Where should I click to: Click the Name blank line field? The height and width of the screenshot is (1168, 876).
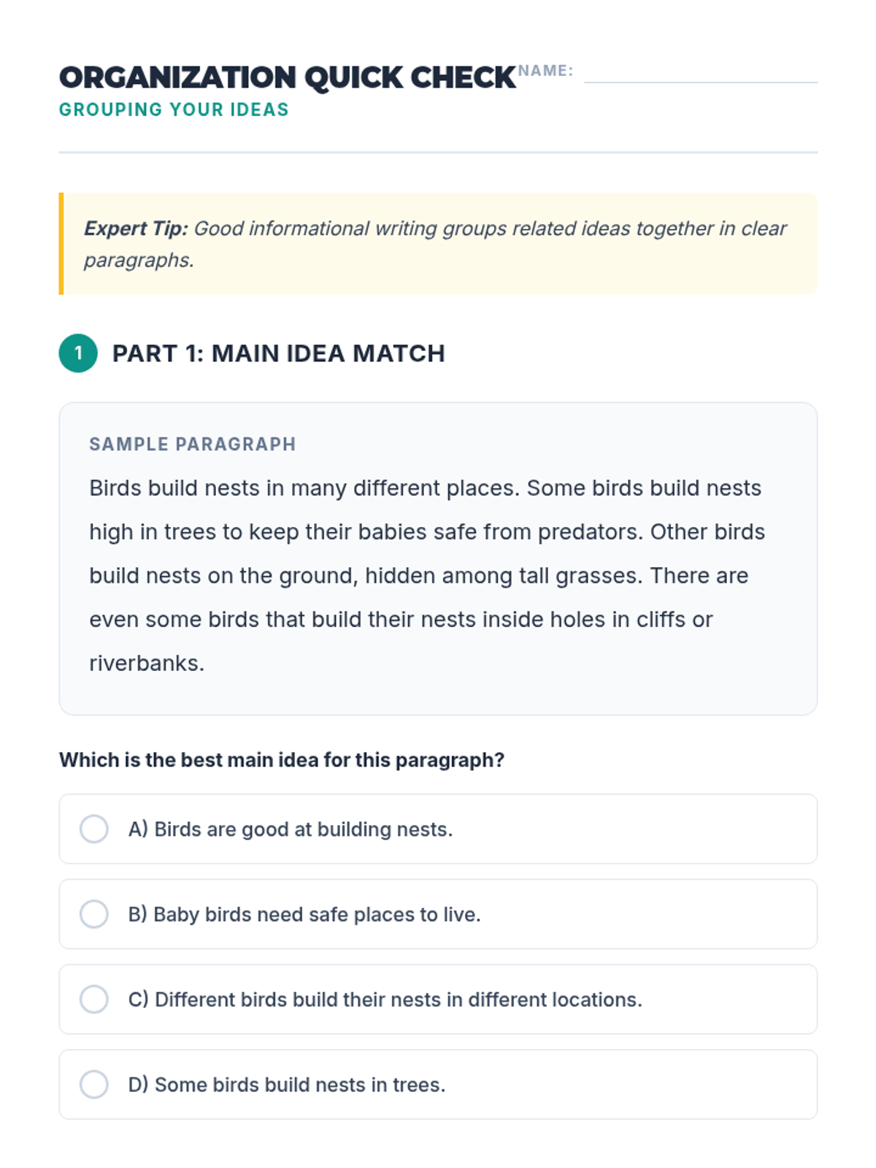701,76
